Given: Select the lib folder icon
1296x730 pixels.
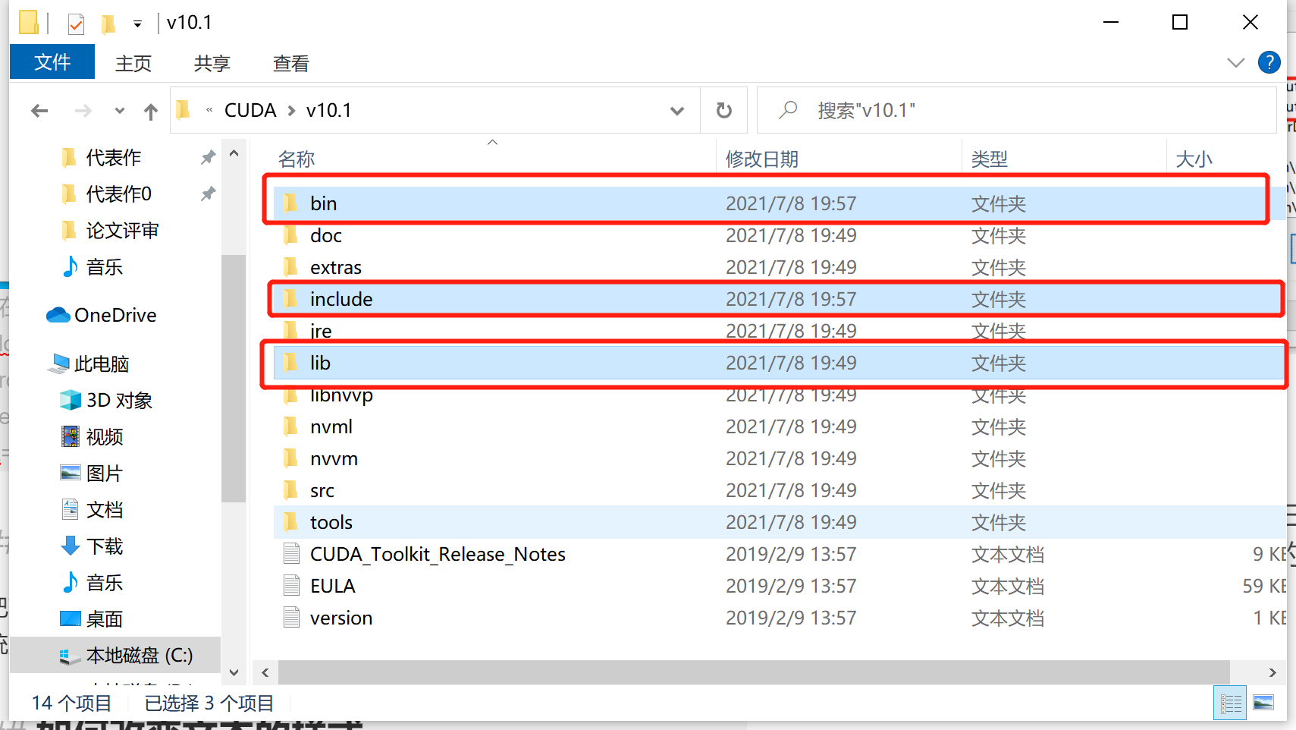Looking at the screenshot, I should pyautogui.click(x=290, y=363).
